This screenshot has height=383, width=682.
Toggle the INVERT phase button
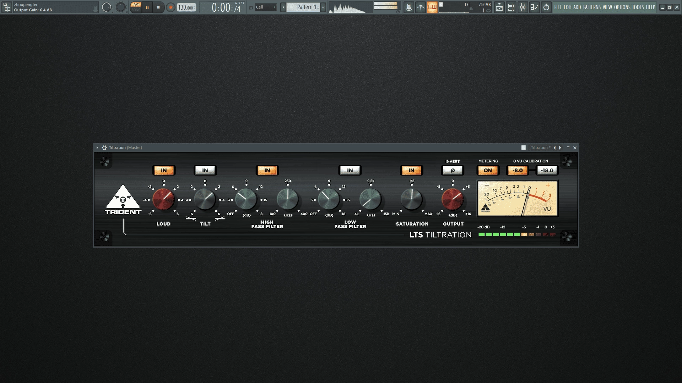453,171
